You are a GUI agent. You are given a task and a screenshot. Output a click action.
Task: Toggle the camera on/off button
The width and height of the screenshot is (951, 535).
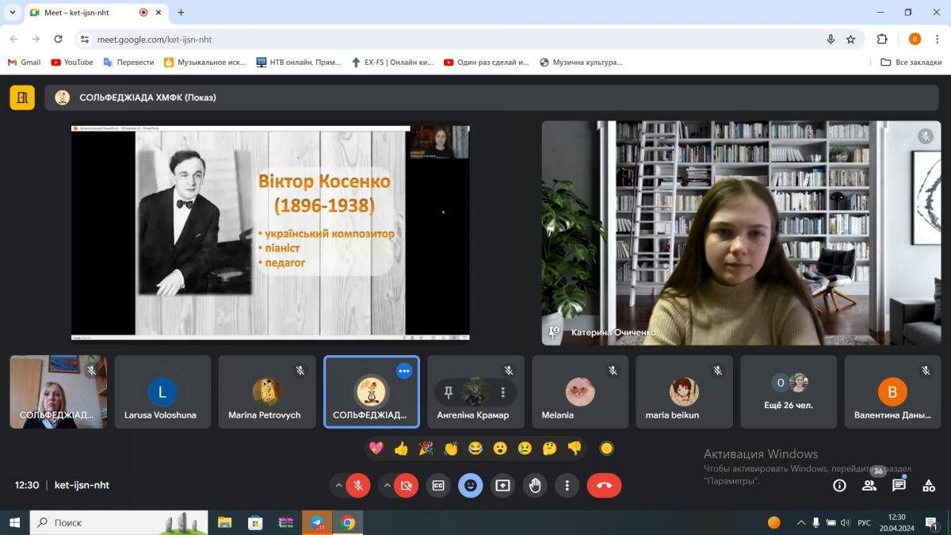(406, 485)
